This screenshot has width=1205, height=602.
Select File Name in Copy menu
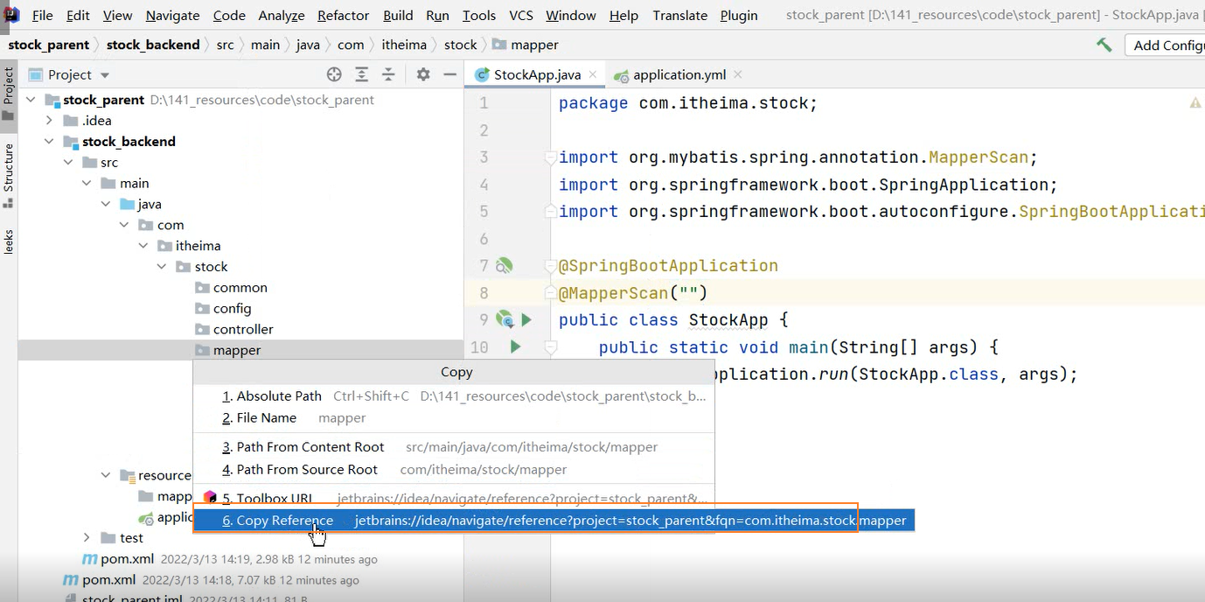point(453,418)
